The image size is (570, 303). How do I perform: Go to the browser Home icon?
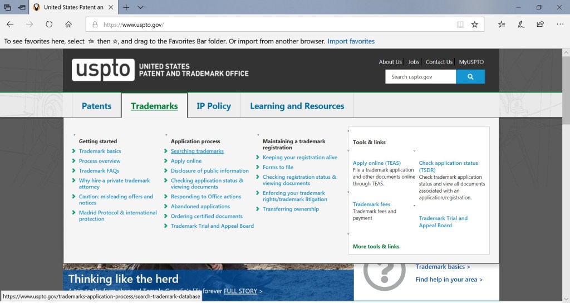[x=68, y=25]
